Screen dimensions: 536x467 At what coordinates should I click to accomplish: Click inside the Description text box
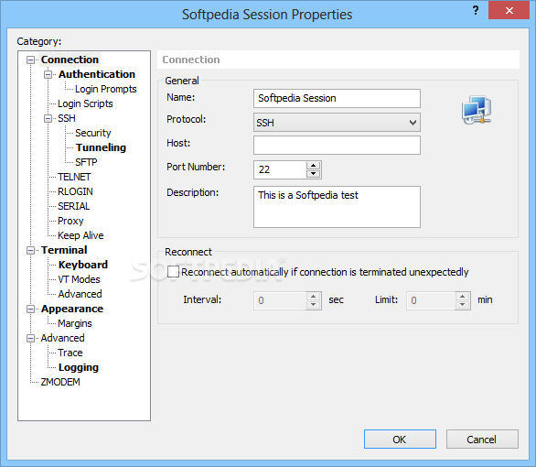click(337, 207)
